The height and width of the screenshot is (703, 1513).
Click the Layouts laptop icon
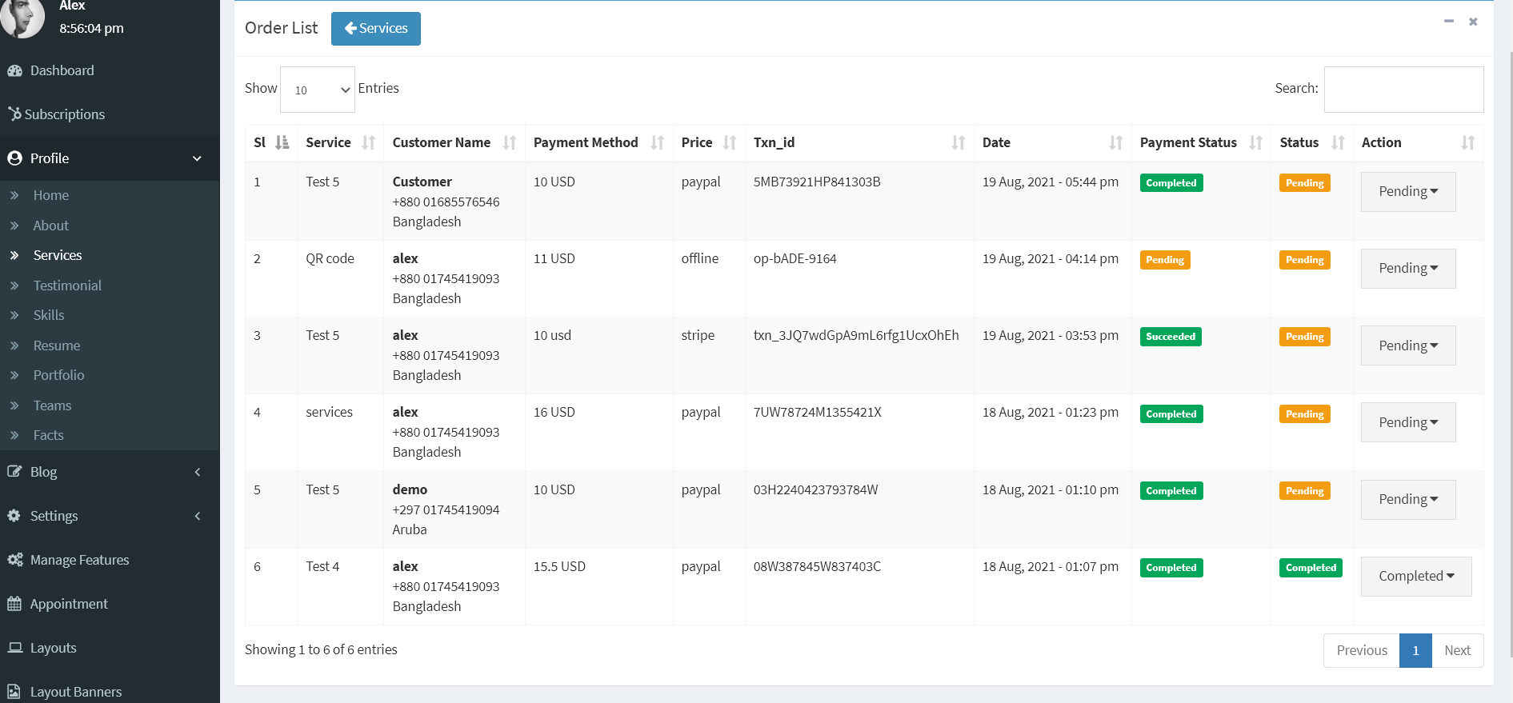pos(14,648)
